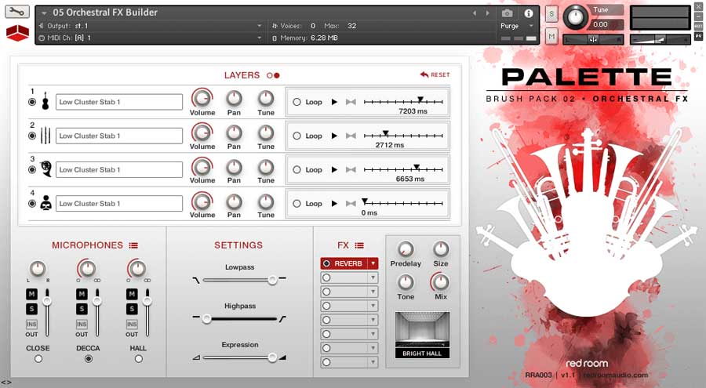Reset the layers with RESET
Viewport: 706px width, 388px height.
tap(435, 74)
